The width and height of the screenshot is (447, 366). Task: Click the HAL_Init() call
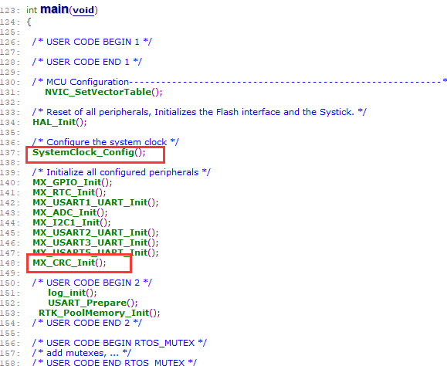pos(59,122)
